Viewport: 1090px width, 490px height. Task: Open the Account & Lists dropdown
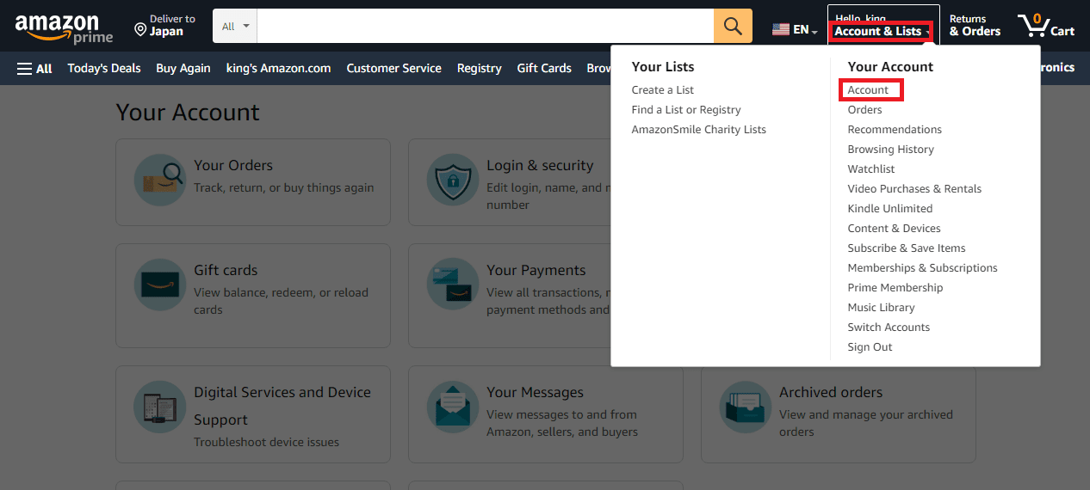(881, 32)
